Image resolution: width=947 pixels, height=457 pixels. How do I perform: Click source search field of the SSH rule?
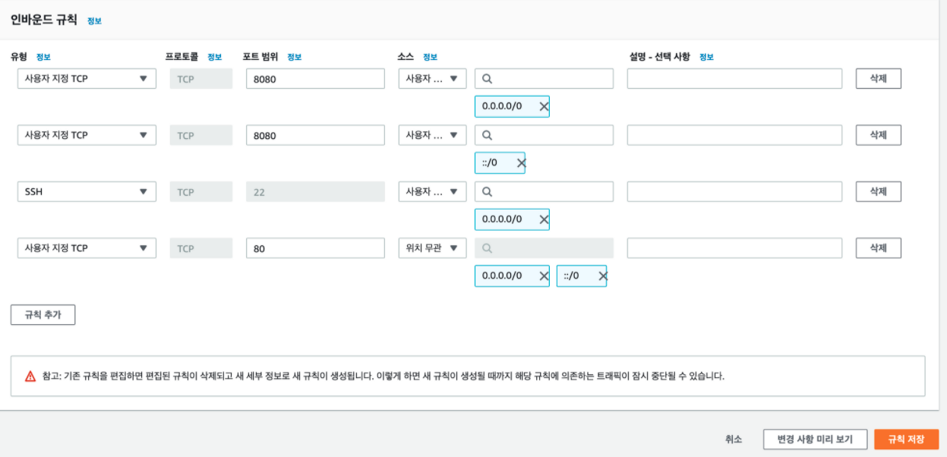pyautogui.click(x=544, y=191)
